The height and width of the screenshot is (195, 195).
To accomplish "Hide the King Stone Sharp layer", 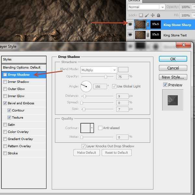I will coord(130,25).
